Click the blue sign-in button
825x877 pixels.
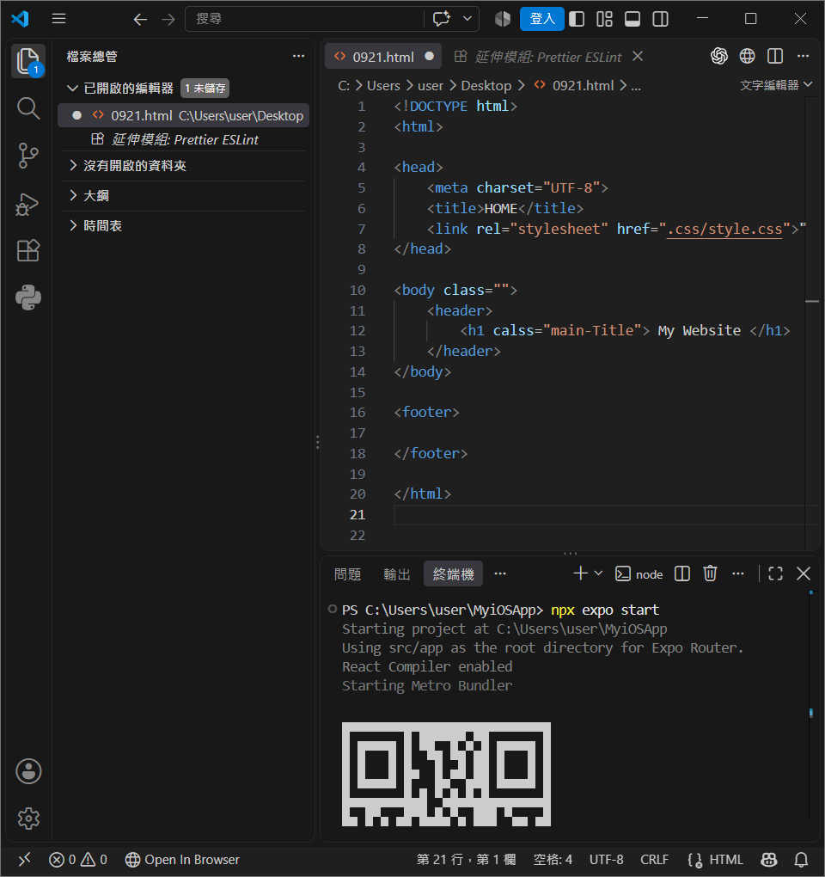click(541, 19)
